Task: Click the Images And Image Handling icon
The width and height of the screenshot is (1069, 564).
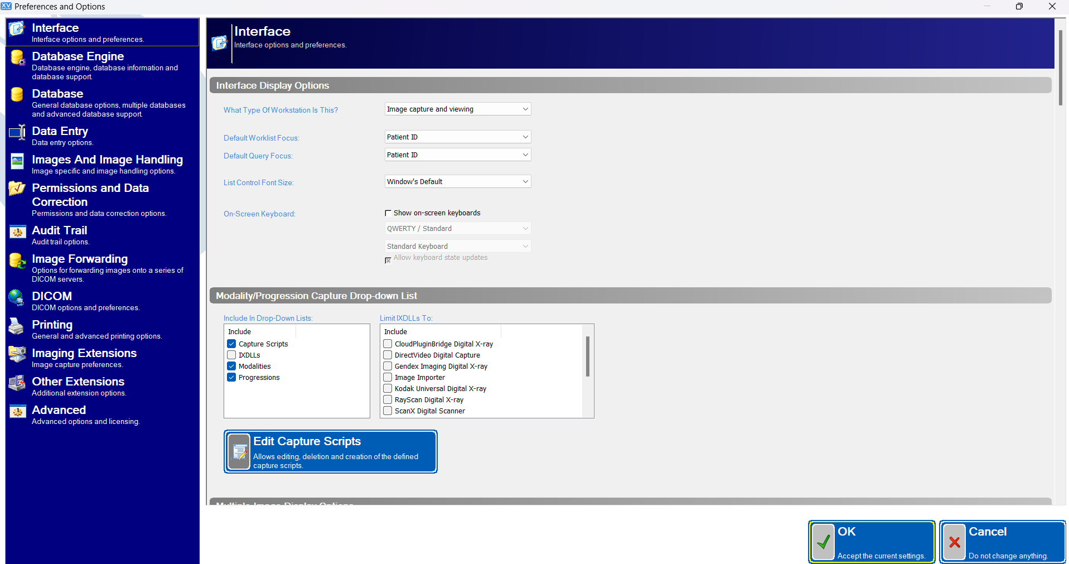Action: pyautogui.click(x=17, y=161)
